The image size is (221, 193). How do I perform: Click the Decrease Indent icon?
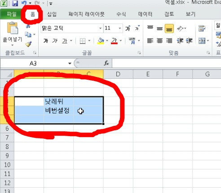click(x=180, y=41)
